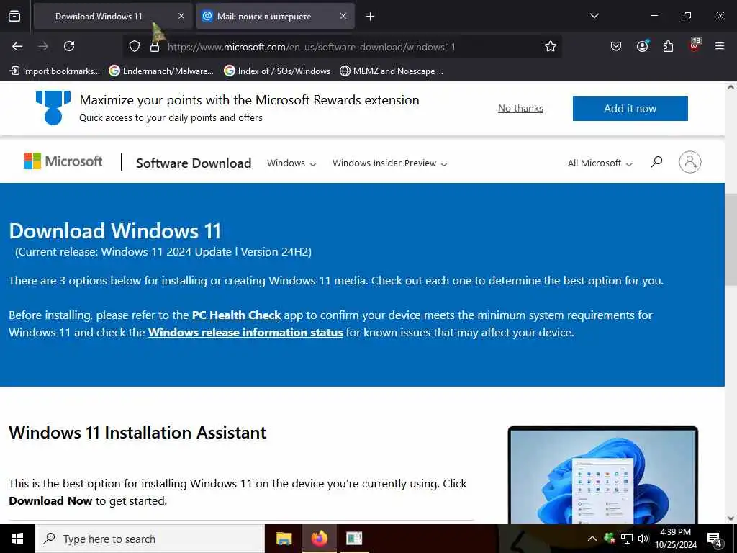The height and width of the screenshot is (553, 737).
Task: Open File Explorer from taskbar
Action: [284, 539]
